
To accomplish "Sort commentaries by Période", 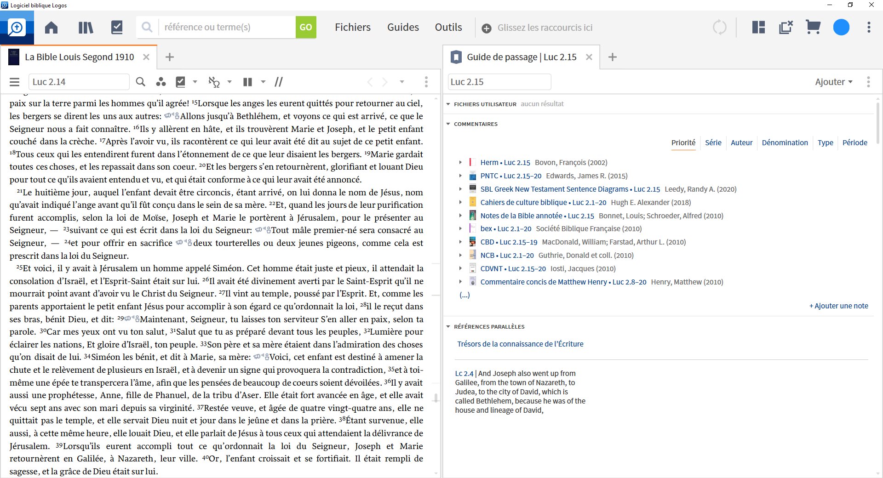I will 855,142.
